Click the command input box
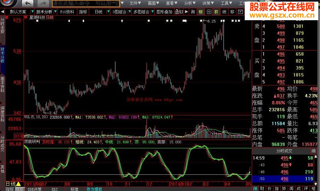 point(86,3)
